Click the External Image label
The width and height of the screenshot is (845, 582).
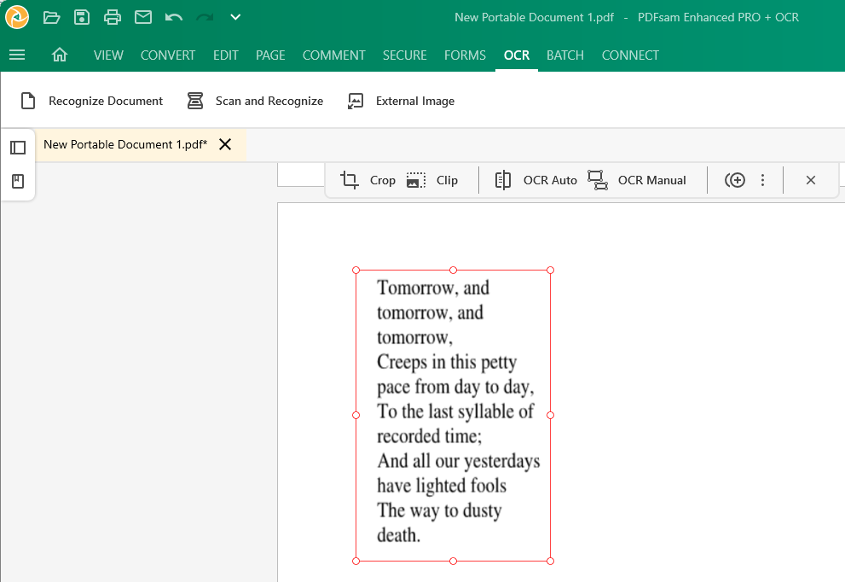415,101
